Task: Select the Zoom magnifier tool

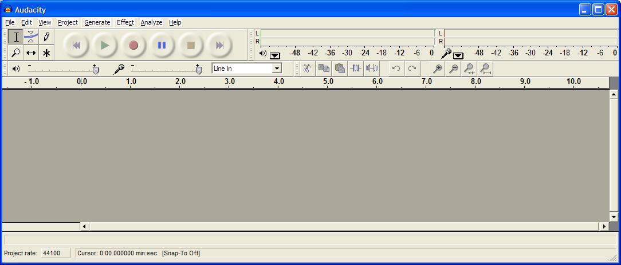Action: (16, 53)
